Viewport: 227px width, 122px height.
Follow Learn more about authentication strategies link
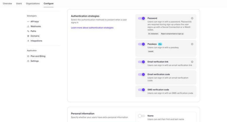(x=92, y=28)
